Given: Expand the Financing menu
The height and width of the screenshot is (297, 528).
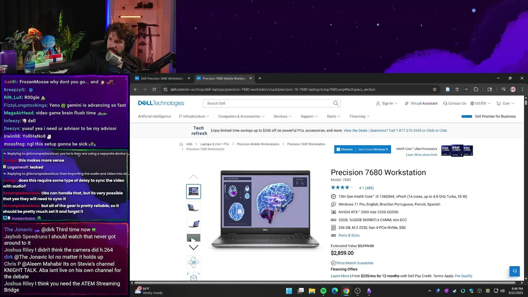Looking at the screenshot, I should [x=359, y=116].
